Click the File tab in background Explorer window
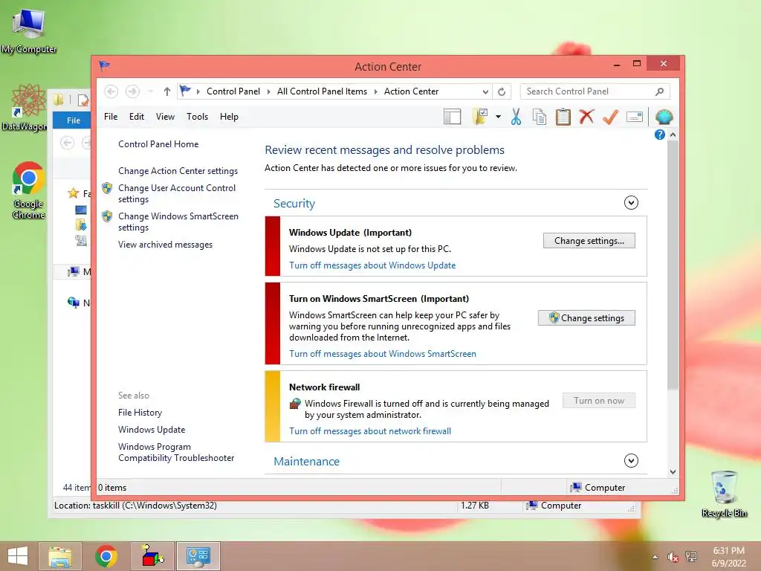The image size is (761, 571). [74, 120]
